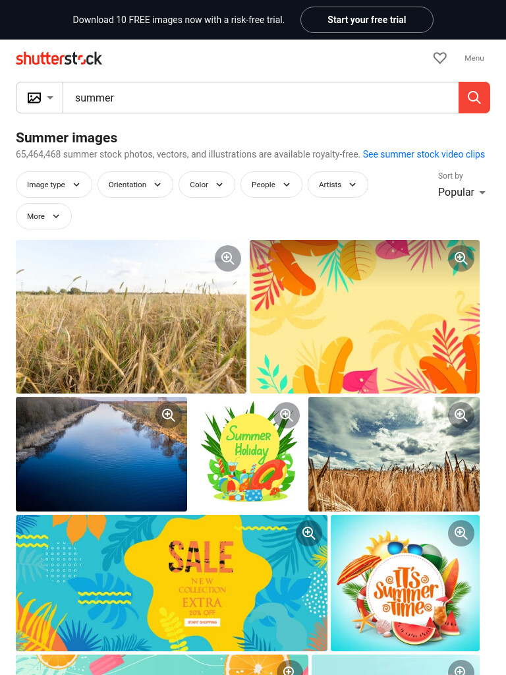
Task: Expand the Orientation filter
Action: pyautogui.click(x=135, y=185)
